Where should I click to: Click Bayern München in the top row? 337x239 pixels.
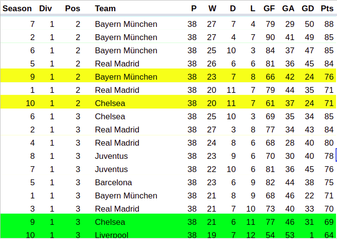point(126,24)
